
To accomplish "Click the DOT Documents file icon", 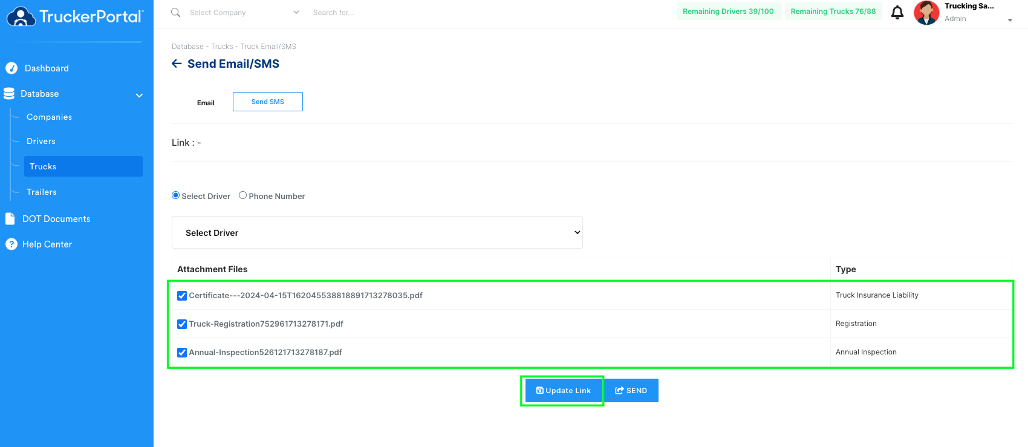I will pos(10,218).
